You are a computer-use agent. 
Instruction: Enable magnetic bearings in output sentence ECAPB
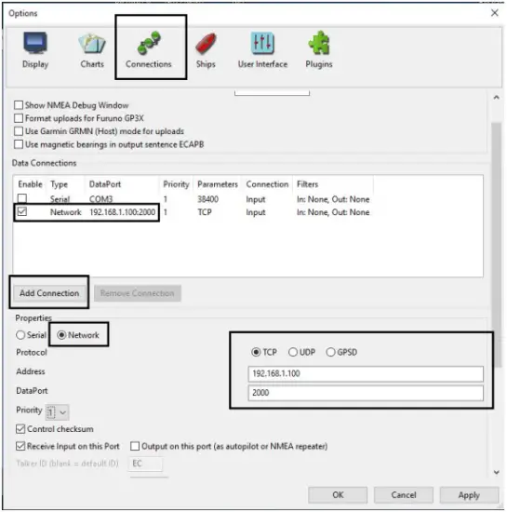coord(19,144)
